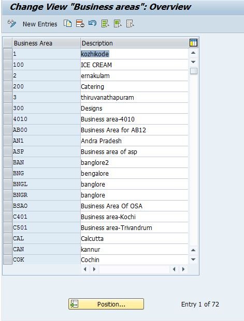Click top scroll-up arrow of table
Image resolution: width=244 pixels, height=321 pixels.
[x=193, y=53]
